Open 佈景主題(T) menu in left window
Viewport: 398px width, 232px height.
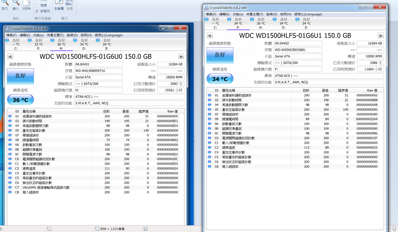[x=55, y=35]
